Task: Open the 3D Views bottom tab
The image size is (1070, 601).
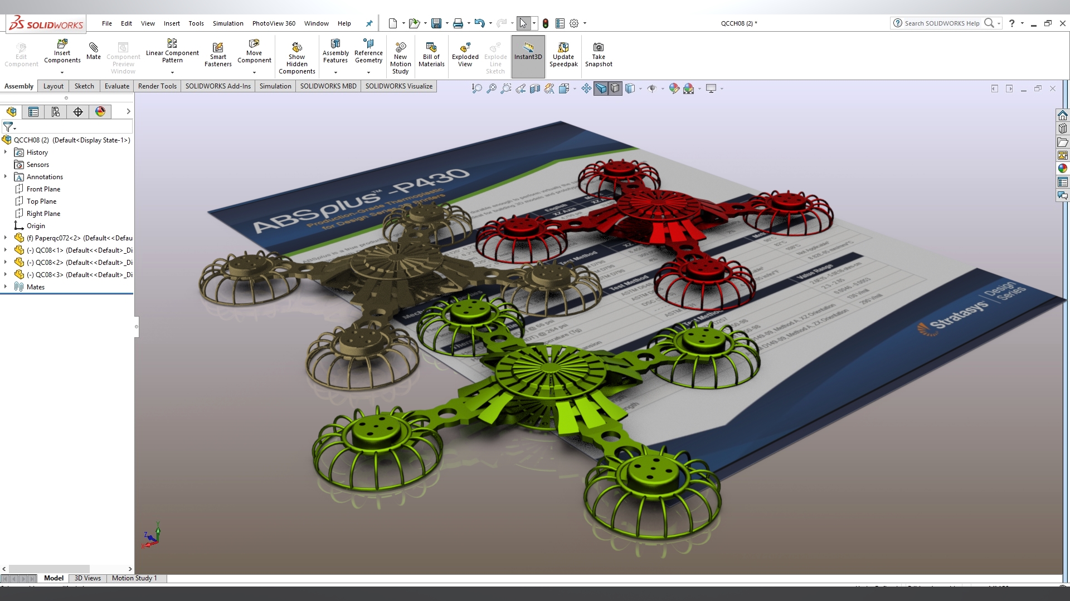Action: pyautogui.click(x=87, y=578)
